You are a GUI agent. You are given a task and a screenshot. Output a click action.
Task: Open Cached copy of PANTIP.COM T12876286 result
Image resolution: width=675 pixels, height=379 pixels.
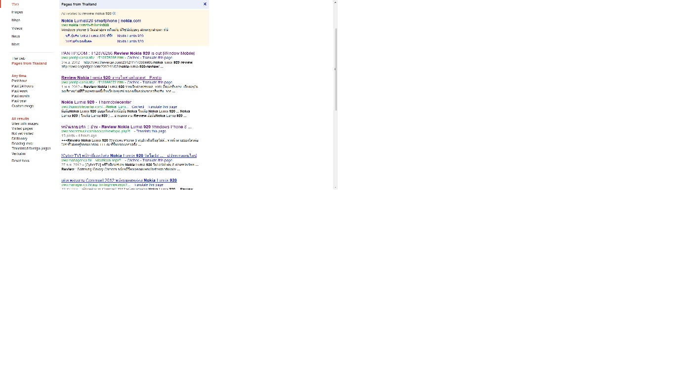pyautogui.click(x=133, y=58)
